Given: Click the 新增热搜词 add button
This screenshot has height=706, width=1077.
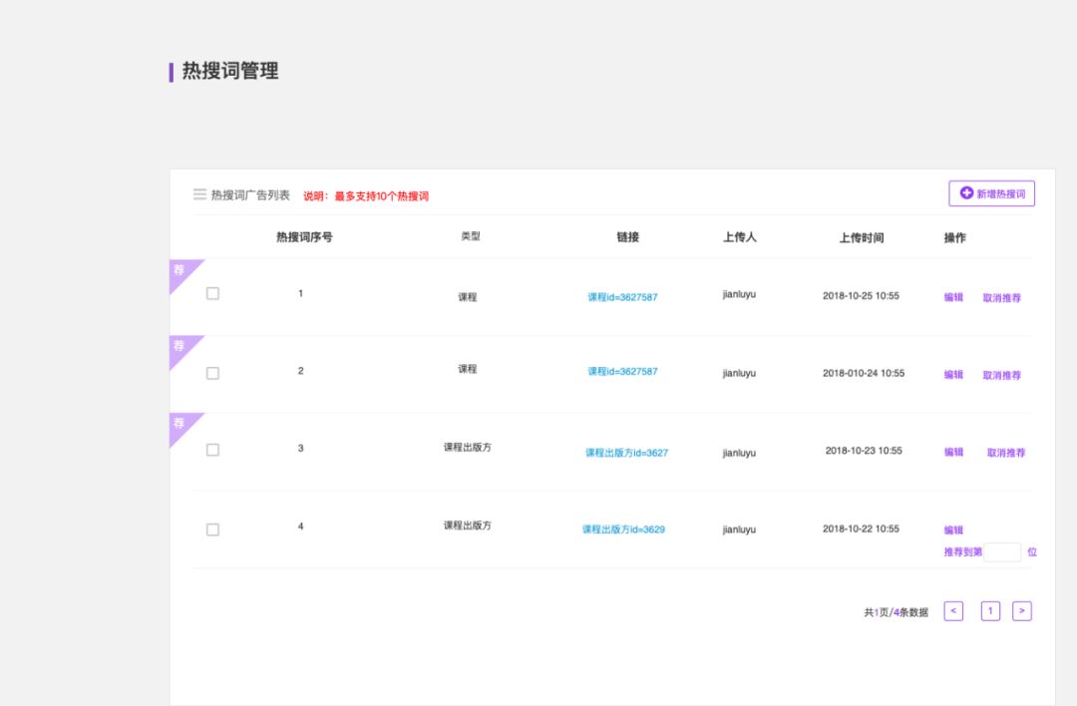Looking at the screenshot, I should 991,193.
